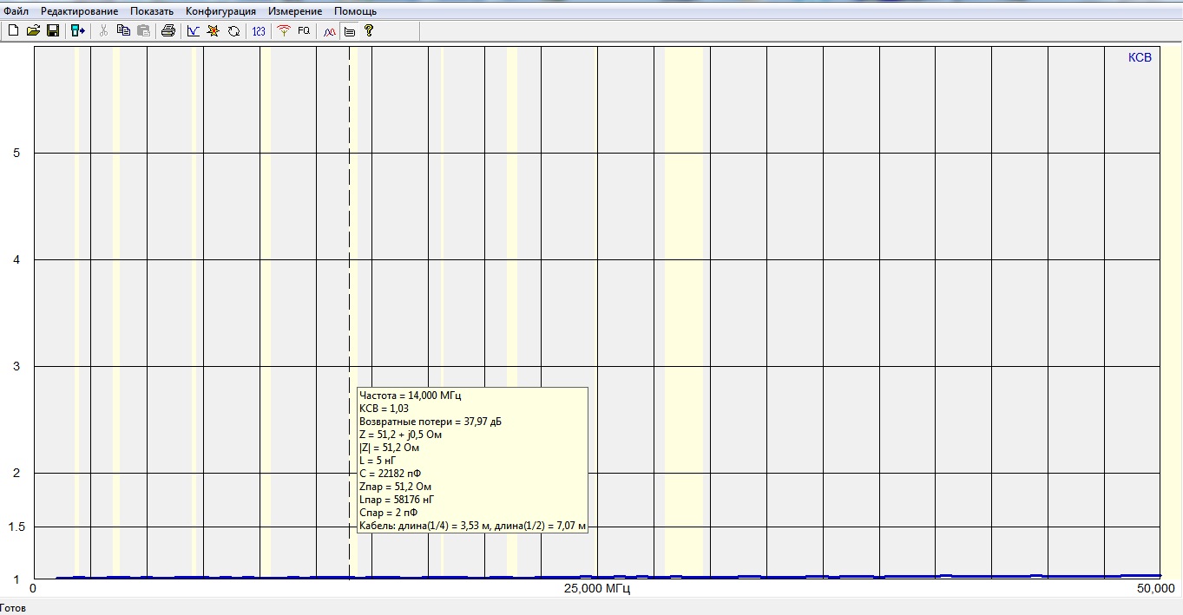This screenshot has width=1183, height=615.
Task: Click the 123 numeric data icon
Action: coord(259,30)
